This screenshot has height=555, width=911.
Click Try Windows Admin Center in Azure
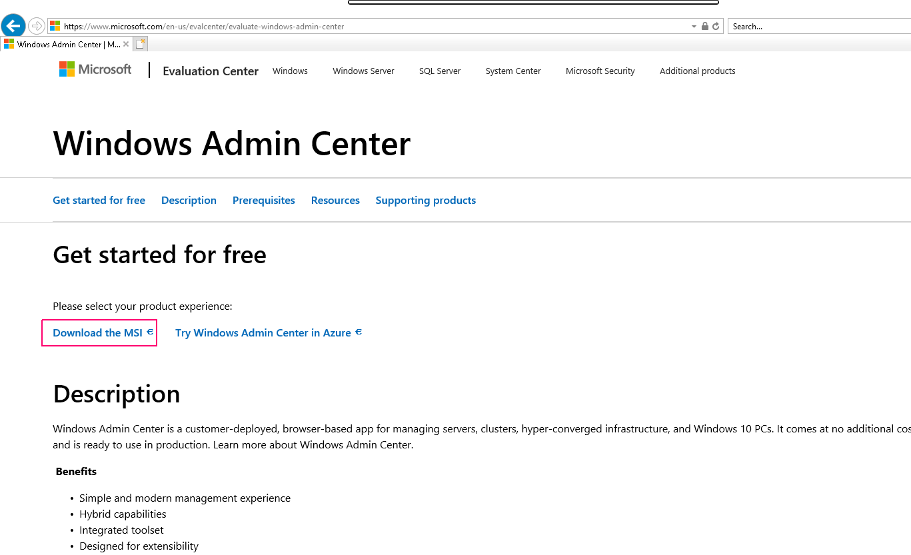[269, 333]
